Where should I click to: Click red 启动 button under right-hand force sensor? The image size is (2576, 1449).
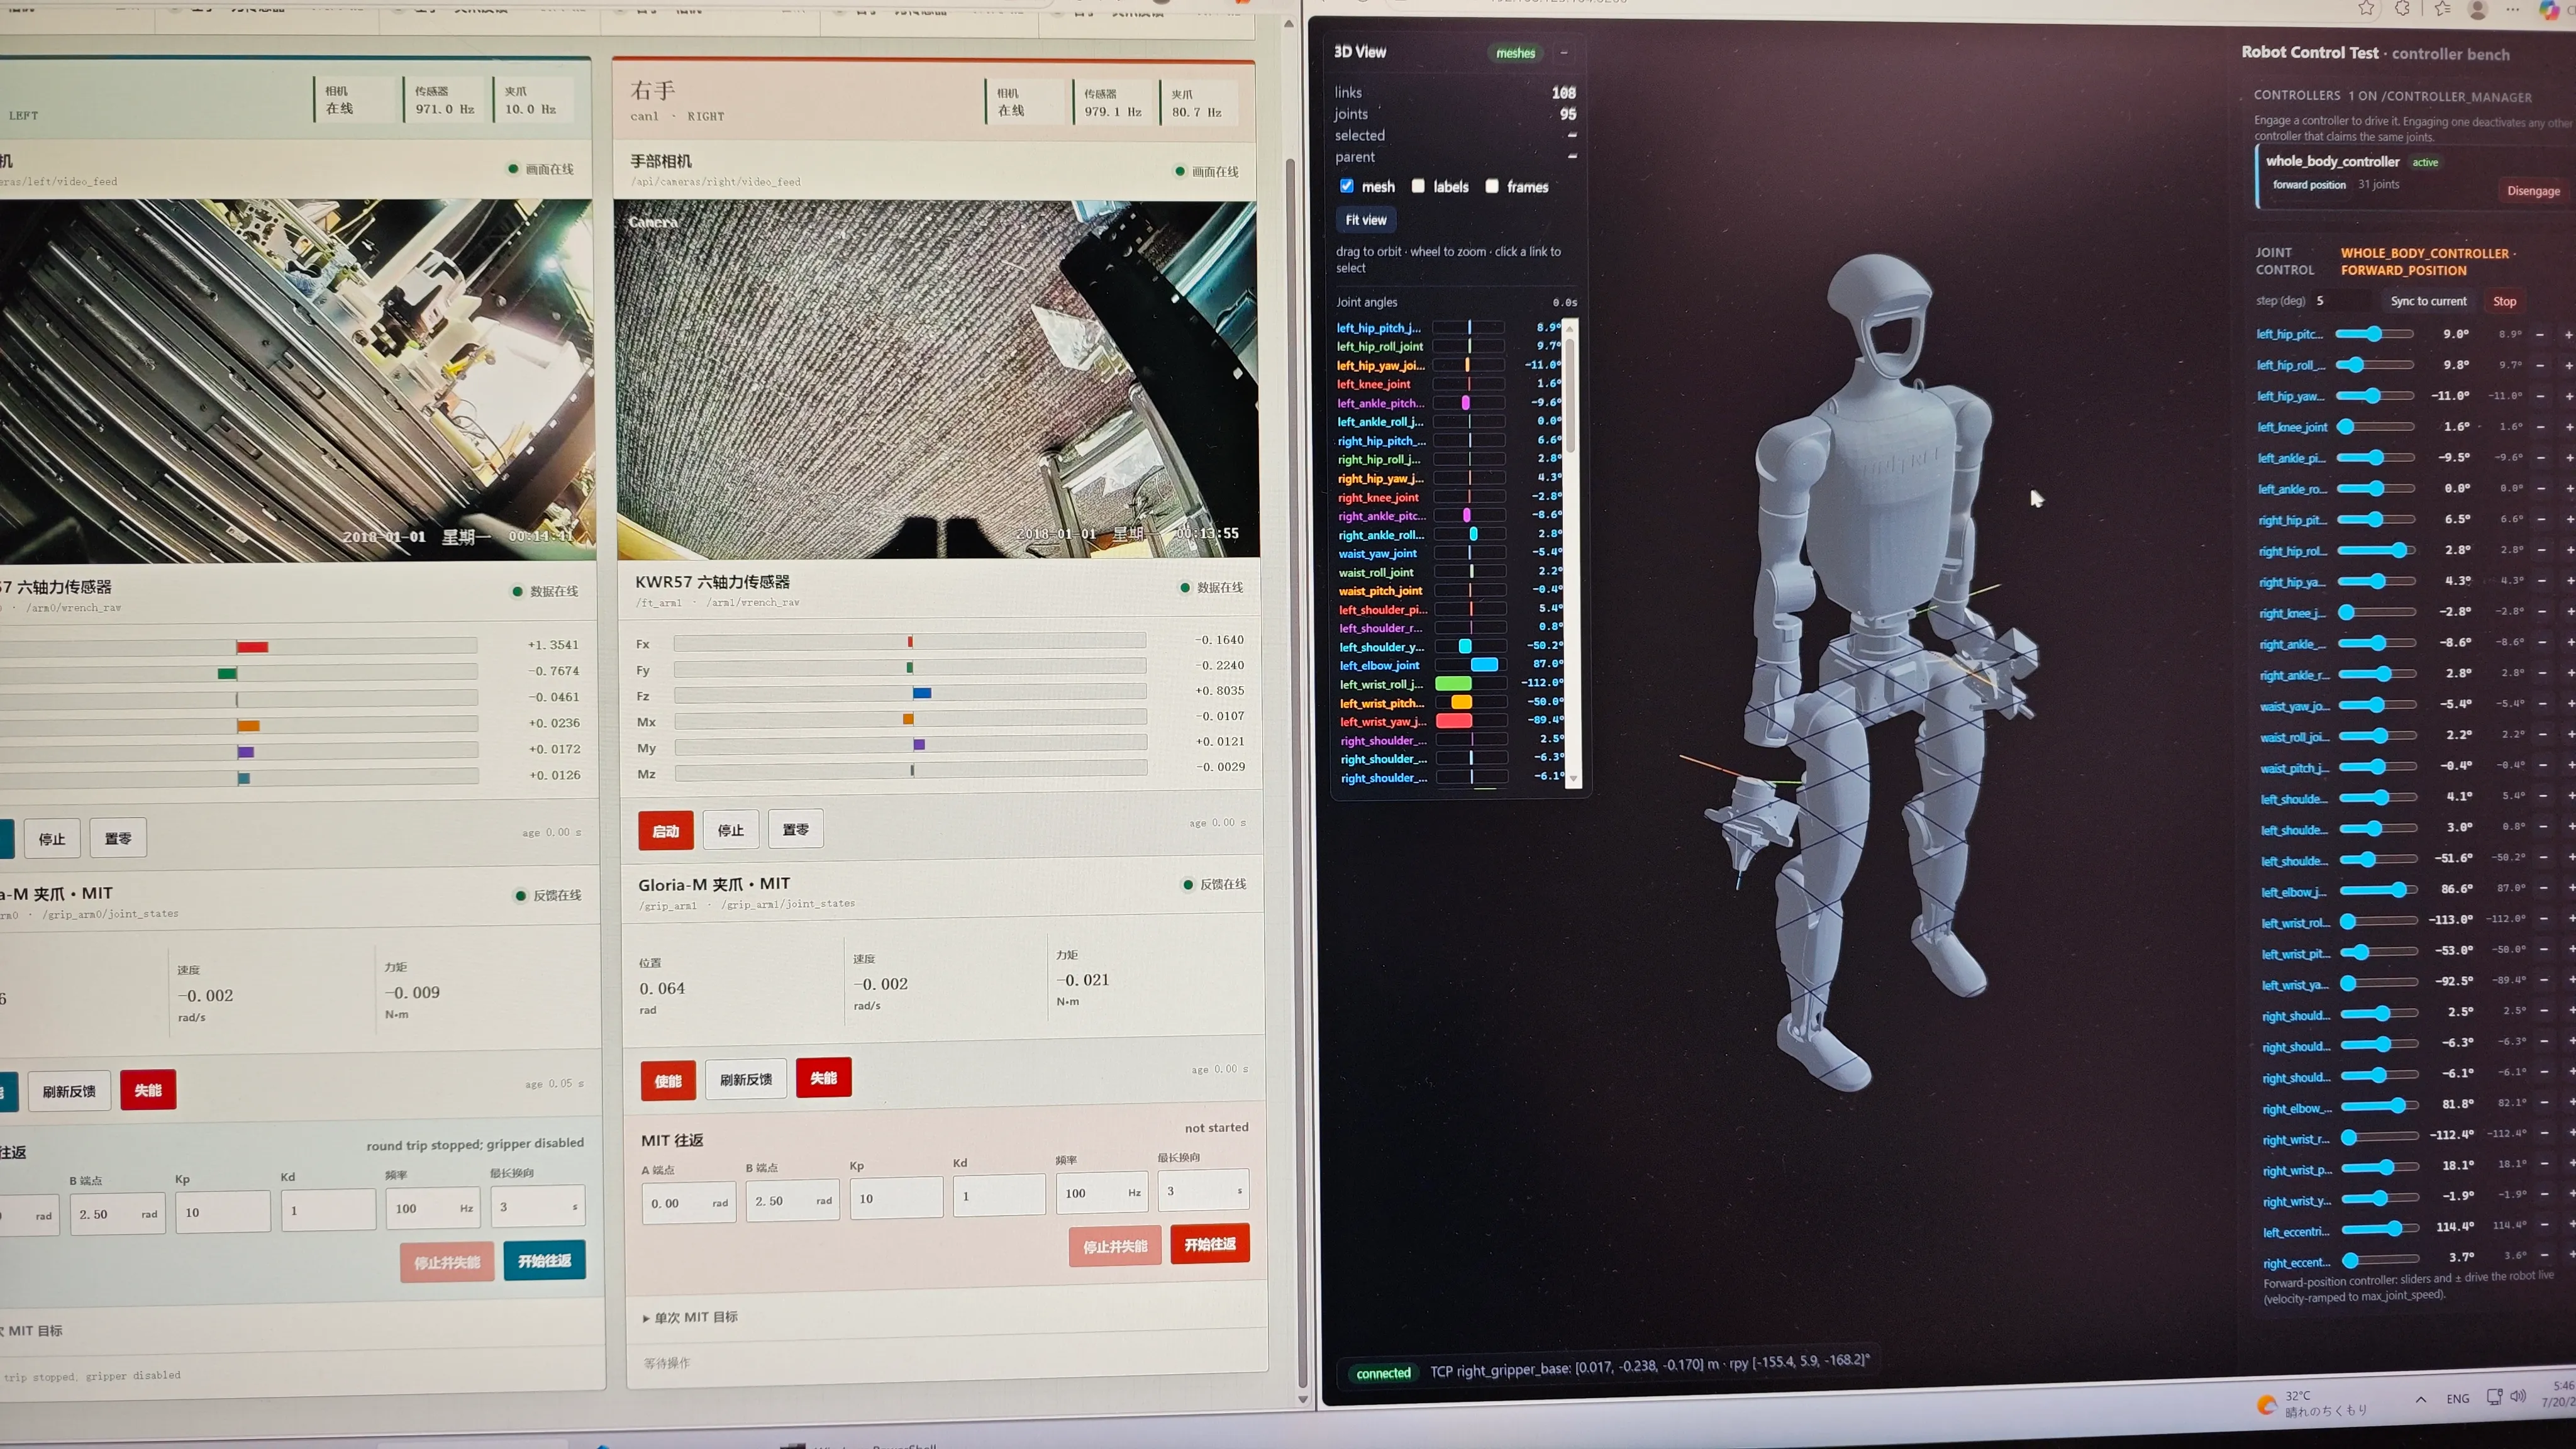tap(666, 831)
